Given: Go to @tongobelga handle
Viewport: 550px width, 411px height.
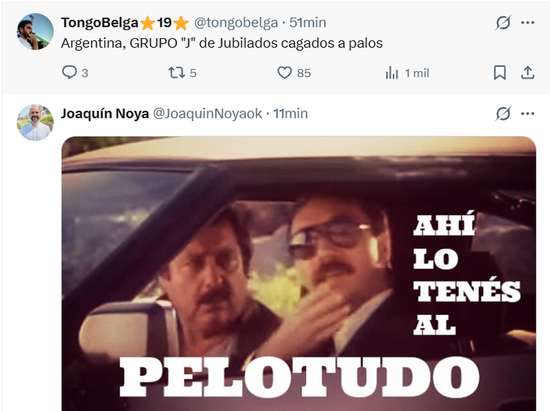Looking at the screenshot, I should (x=236, y=22).
